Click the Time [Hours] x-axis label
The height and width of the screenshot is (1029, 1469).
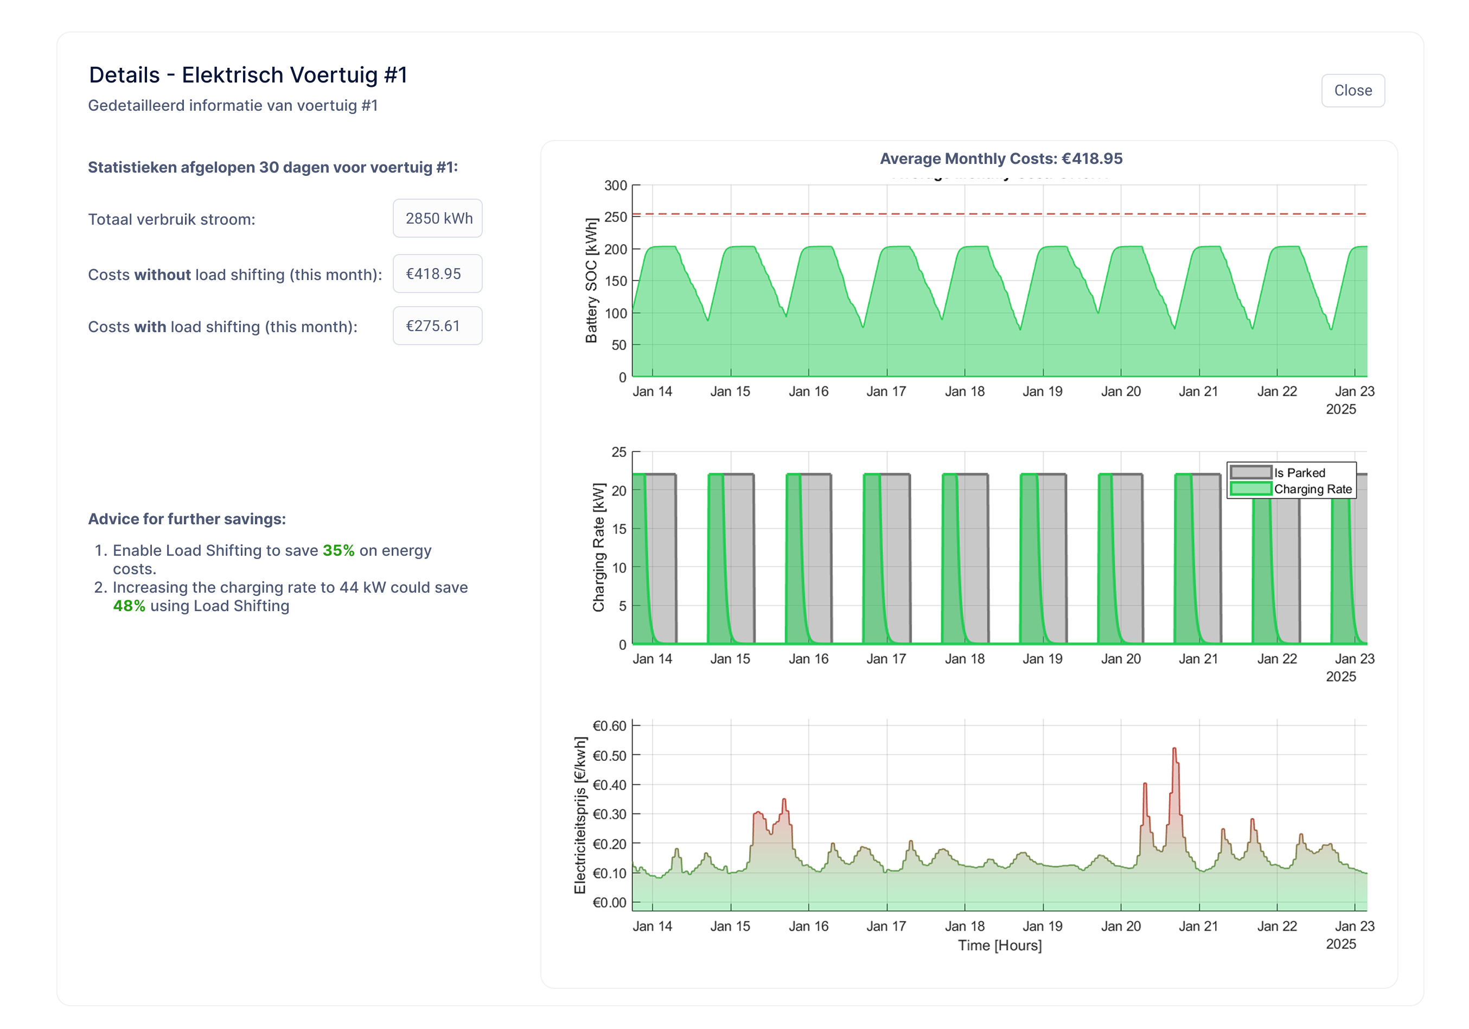(999, 945)
